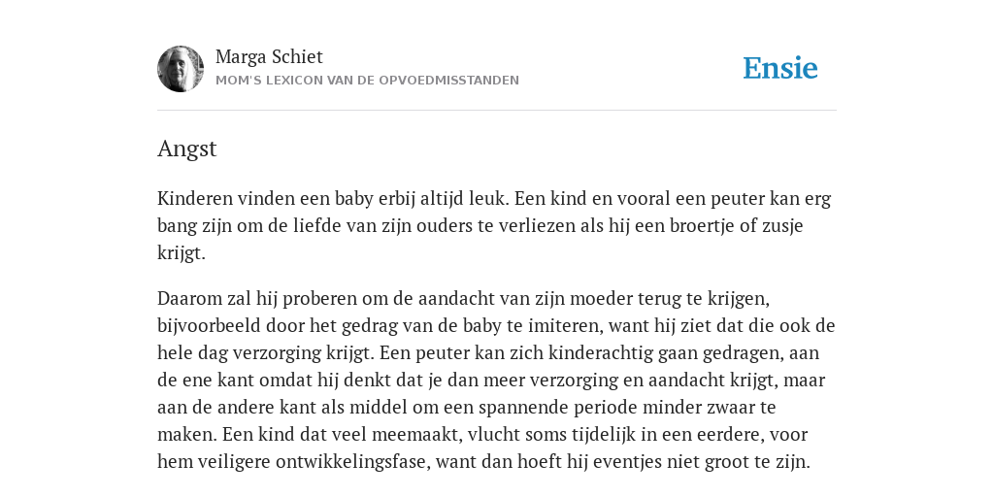Viewport: 994px width, 497px height.
Task: Click the horizontal divider below the header
Action: pos(497,111)
